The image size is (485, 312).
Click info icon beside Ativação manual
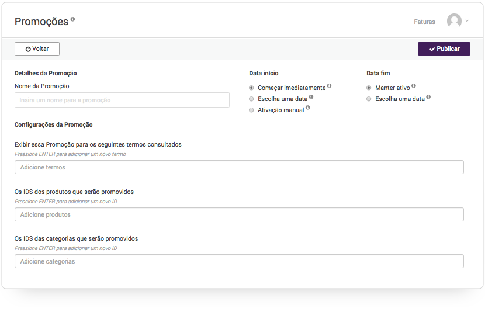coord(308,108)
